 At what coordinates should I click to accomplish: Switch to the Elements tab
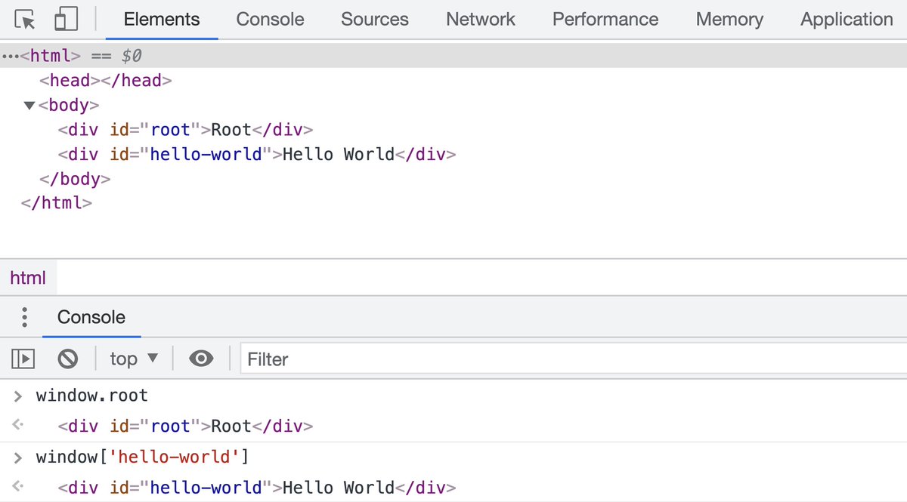(162, 20)
